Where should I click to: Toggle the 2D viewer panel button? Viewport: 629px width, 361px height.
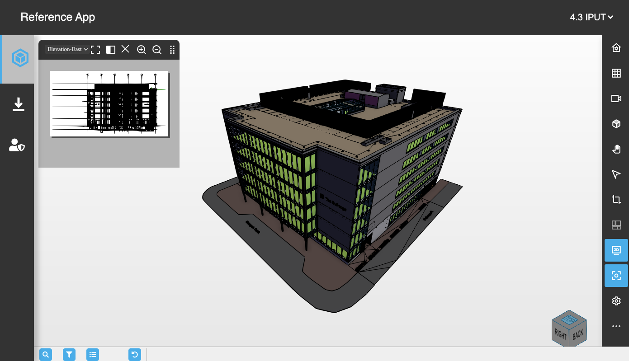pos(616,250)
